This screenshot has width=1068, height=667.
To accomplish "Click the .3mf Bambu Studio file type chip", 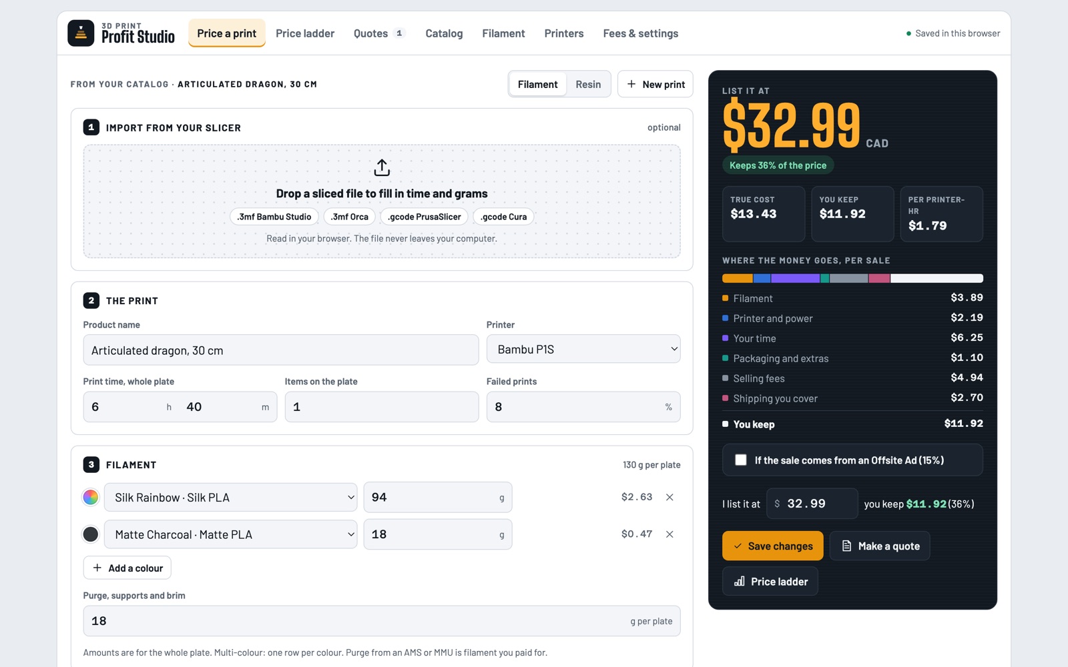I will [x=274, y=217].
